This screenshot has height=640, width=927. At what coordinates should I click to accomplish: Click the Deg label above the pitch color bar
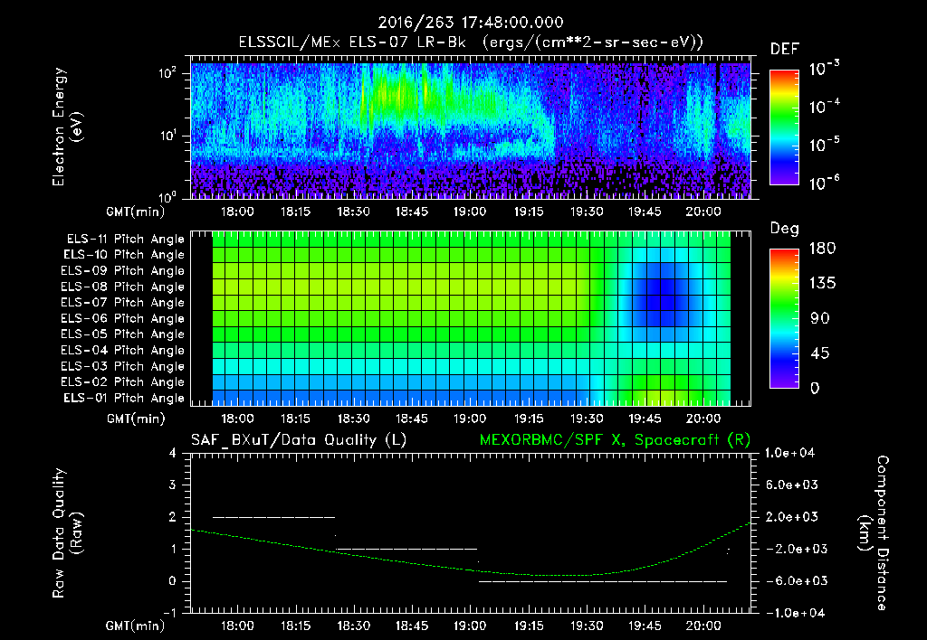pyautogui.click(x=785, y=229)
